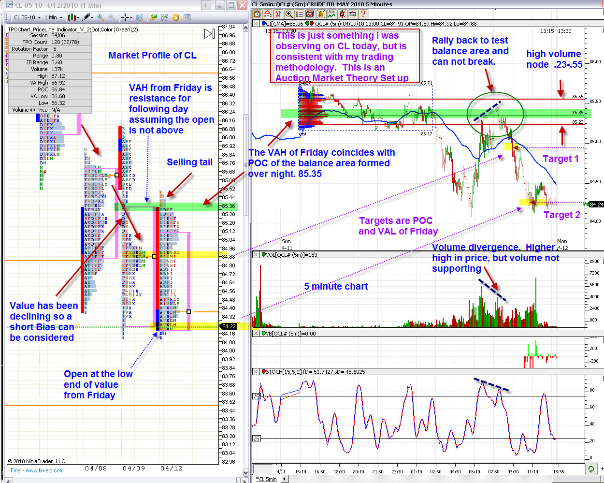The height and width of the screenshot is (483, 604).
Task: Select the candlestick chart style icon
Action: pos(72,17)
